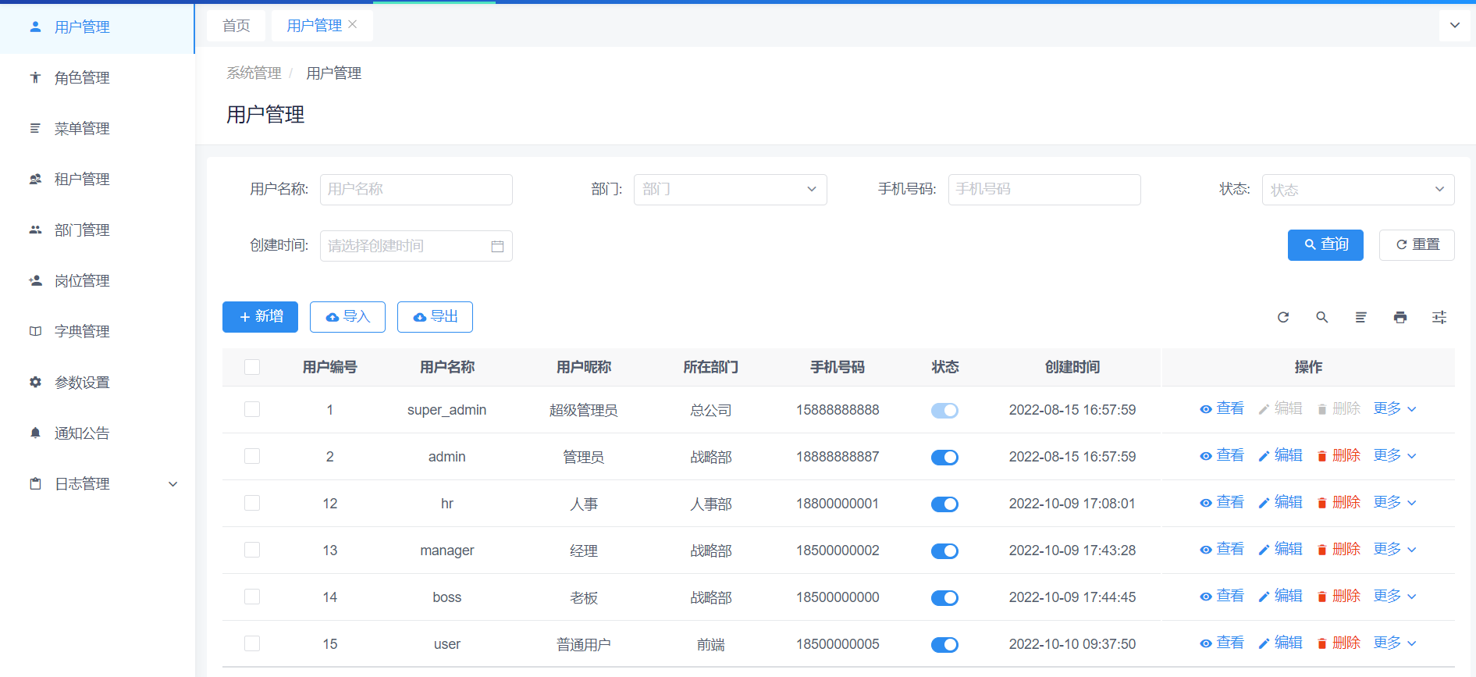Screen dimensions: 1476x677
Task: Toggle status switch for user row 15
Action: tap(944, 644)
